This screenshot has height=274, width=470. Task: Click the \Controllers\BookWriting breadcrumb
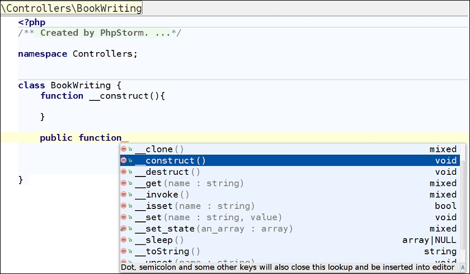click(x=71, y=8)
